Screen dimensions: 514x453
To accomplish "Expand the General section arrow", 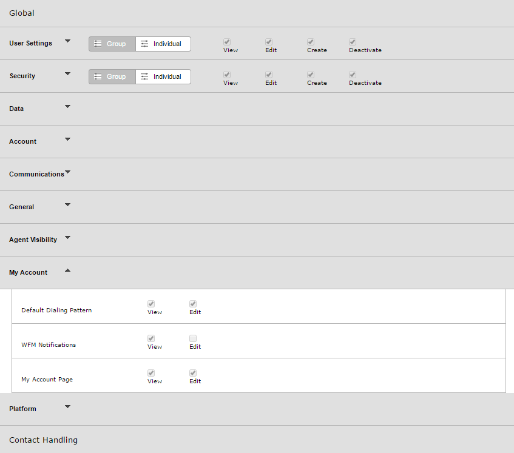I will click(67, 205).
